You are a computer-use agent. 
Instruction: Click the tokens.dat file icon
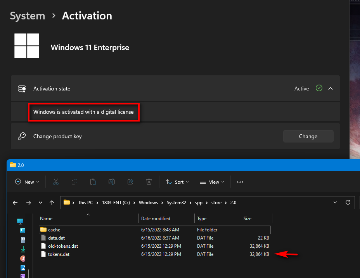(x=43, y=254)
